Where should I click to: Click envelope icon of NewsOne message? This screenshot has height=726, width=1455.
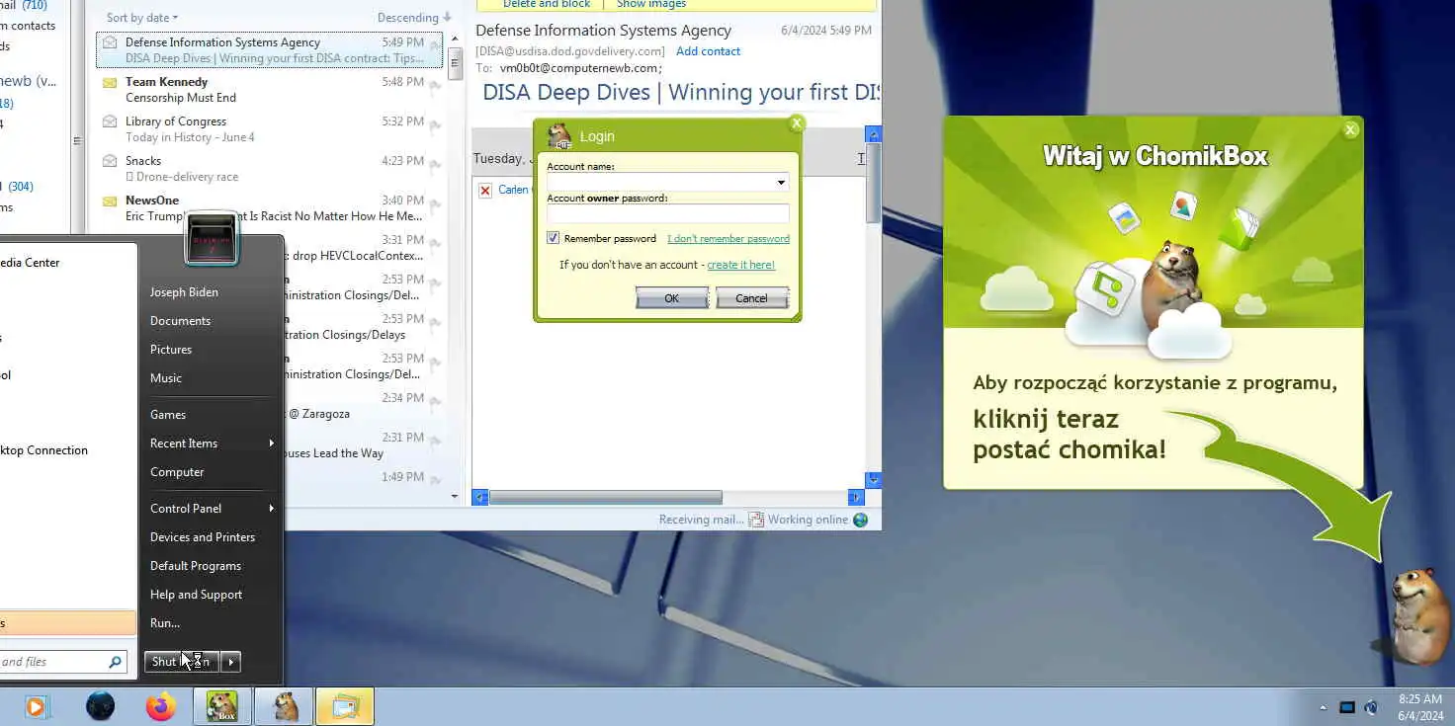pos(110,201)
